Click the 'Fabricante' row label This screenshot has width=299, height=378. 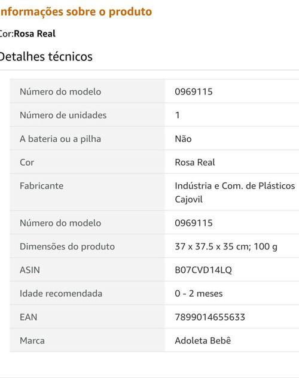[x=41, y=186]
